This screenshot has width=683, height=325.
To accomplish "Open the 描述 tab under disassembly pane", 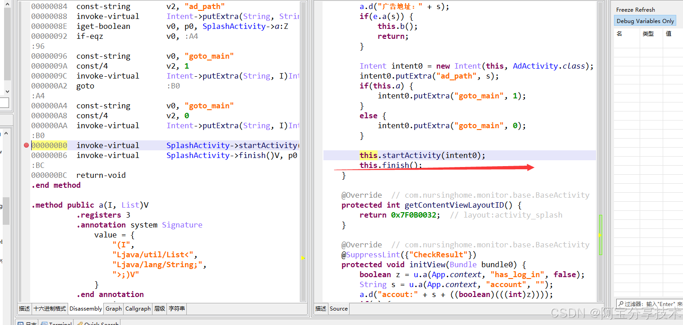I will point(24,309).
